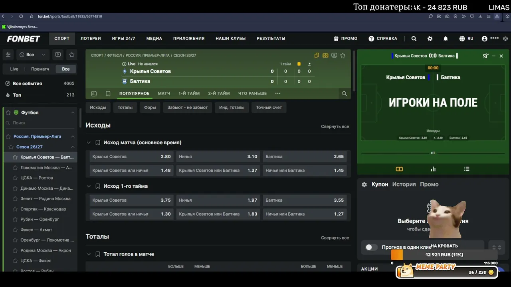Collapse Тотал голов в матче market
The image size is (511, 287).
click(89, 254)
